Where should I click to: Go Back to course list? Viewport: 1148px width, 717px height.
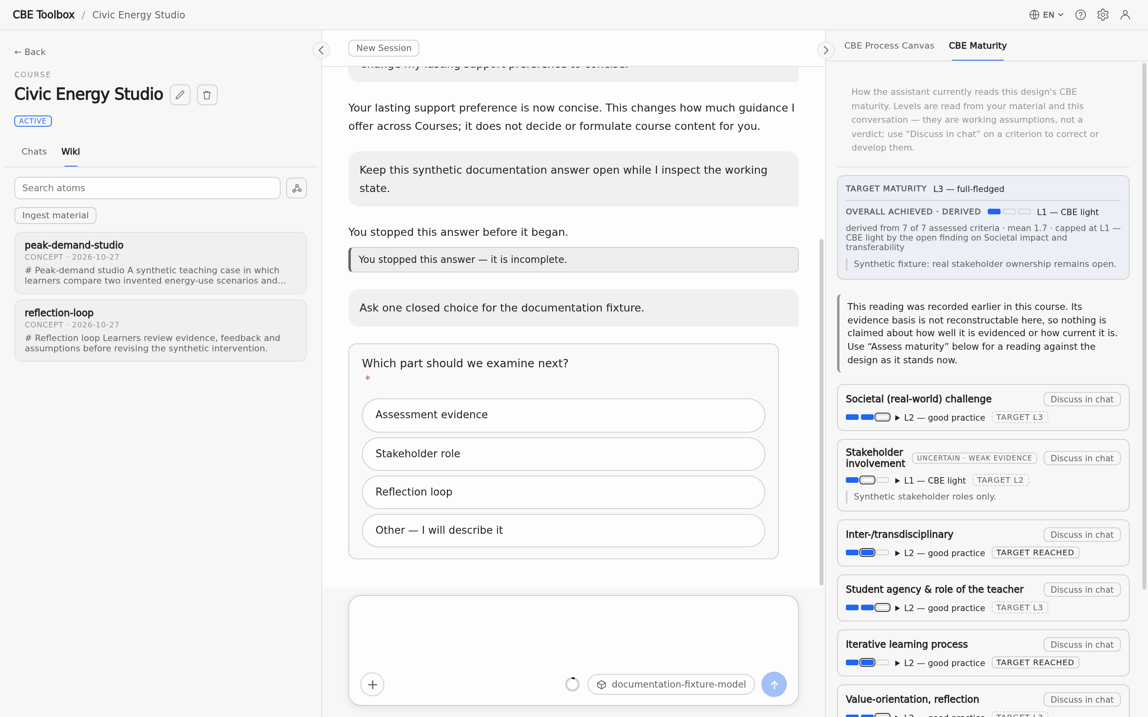(x=30, y=52)
